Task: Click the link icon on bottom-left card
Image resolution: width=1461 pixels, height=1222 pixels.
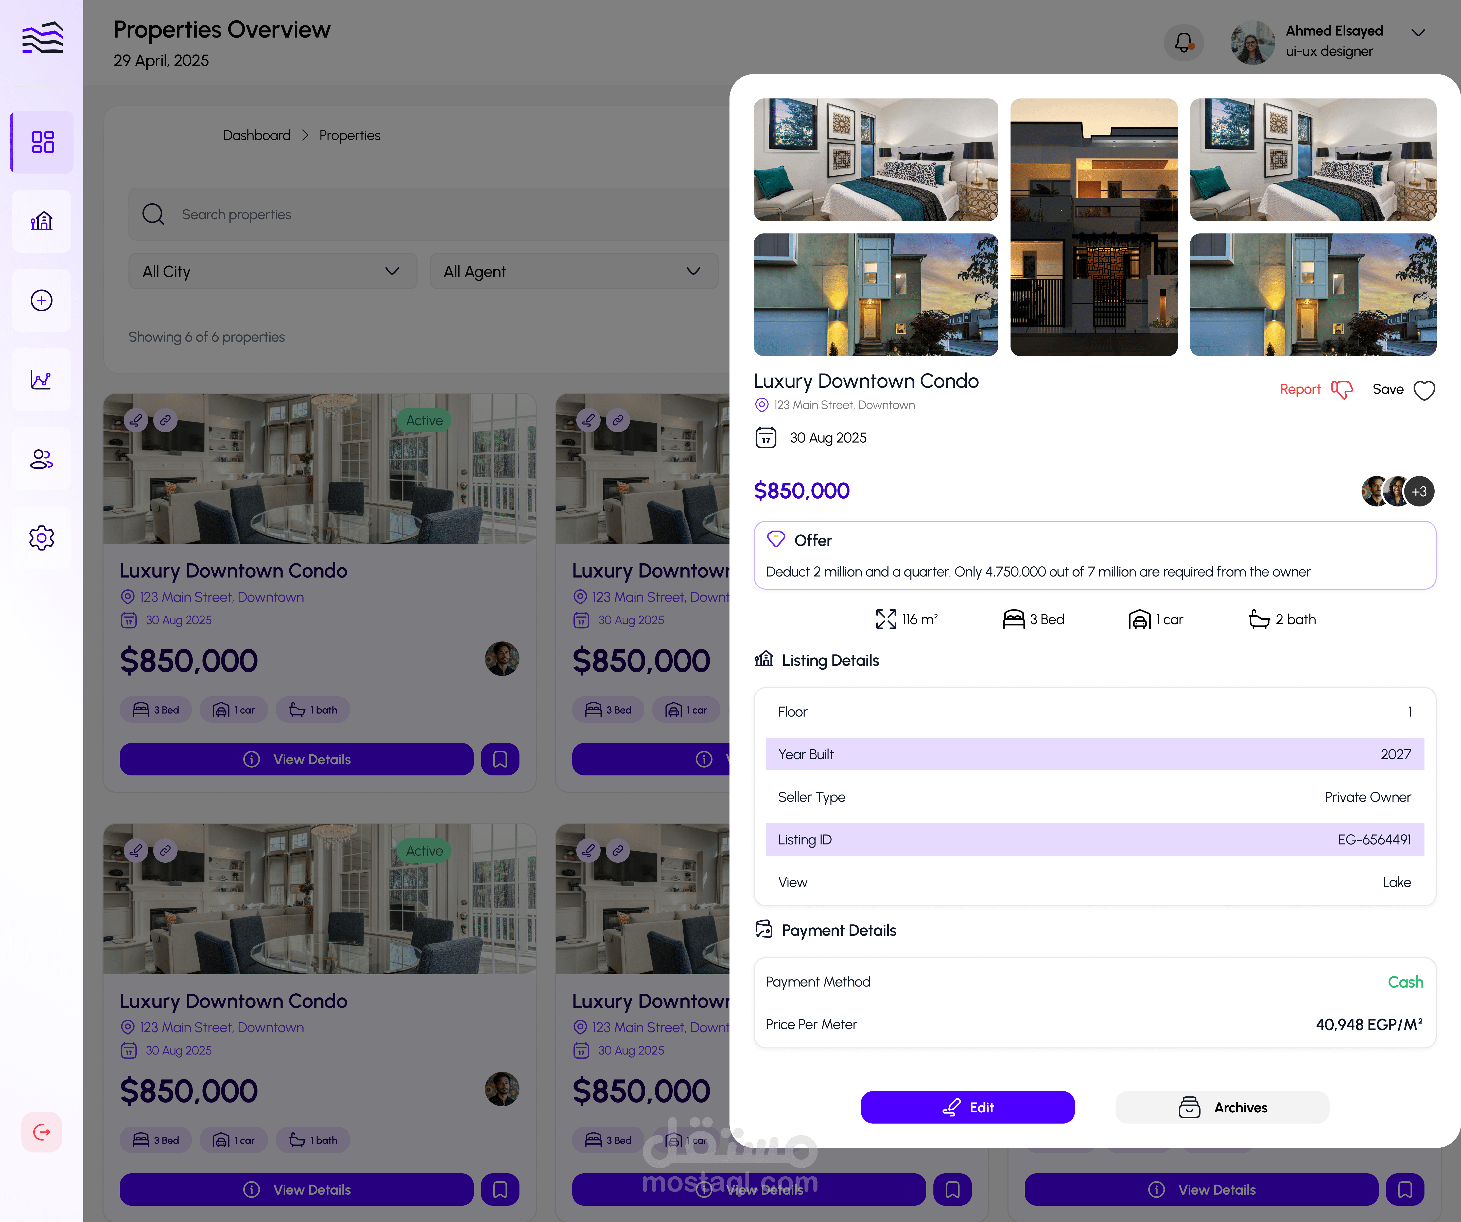Action: [166, 850]
